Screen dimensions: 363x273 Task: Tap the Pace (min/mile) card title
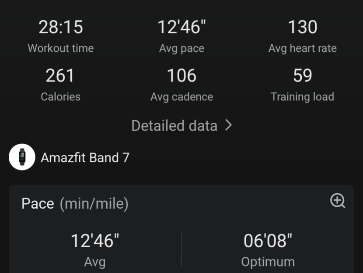click(75, 204)
